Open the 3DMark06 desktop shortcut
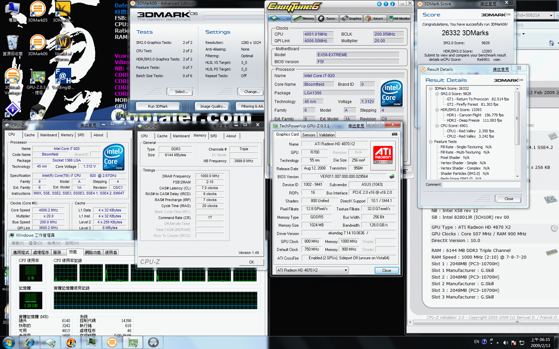The image size is (559, 349). pyautogui.click(x=38, y=45)
